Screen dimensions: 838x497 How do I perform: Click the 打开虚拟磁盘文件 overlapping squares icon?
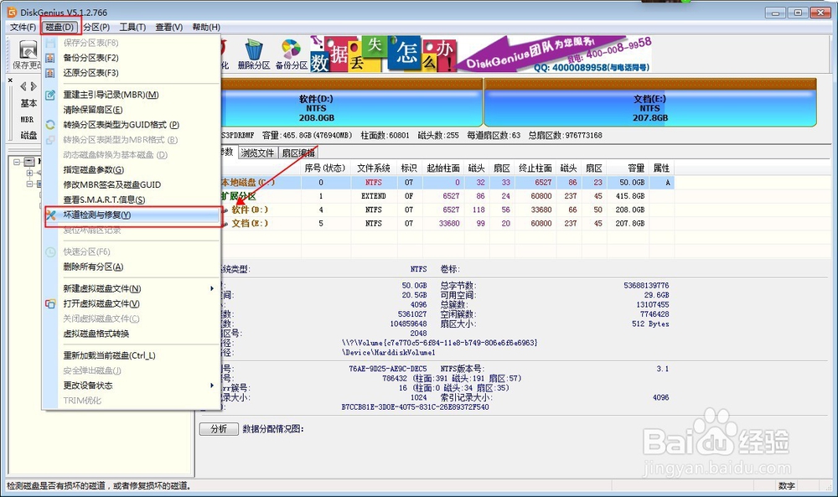(50, 303)
